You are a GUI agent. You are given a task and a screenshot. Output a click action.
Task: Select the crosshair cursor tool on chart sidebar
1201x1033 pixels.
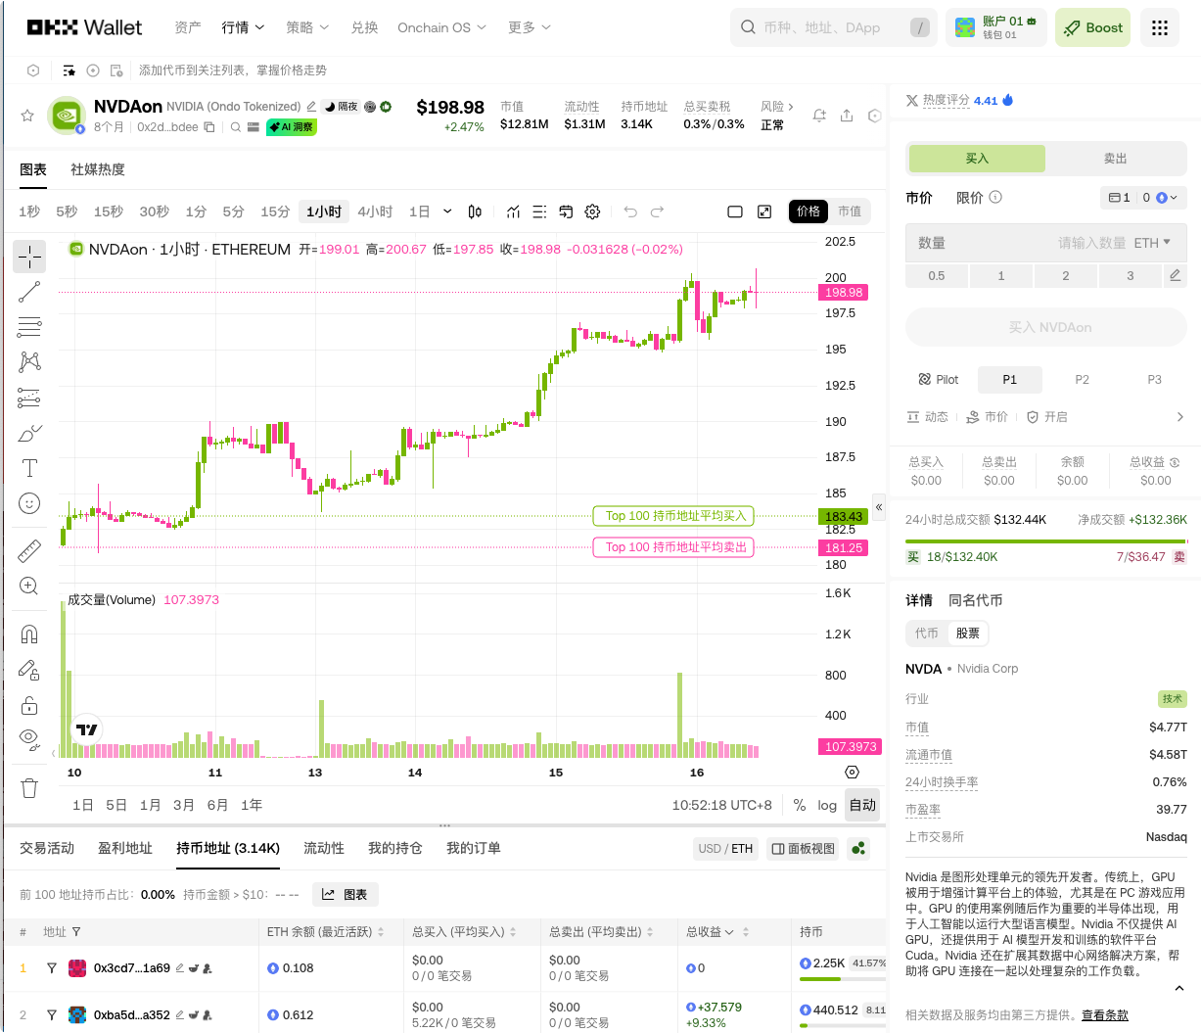point(29,257)
